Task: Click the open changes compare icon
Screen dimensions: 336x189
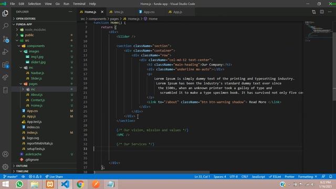Action: (x=314, y=12)
